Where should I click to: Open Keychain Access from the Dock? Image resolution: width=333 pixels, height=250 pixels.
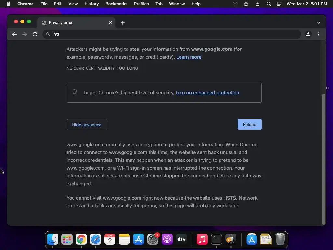[231, 239]
